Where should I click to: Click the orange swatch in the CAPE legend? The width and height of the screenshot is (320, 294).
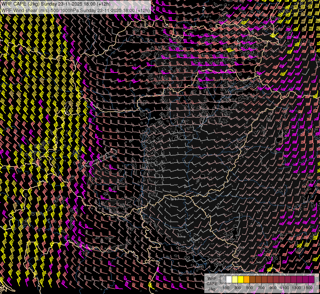tap(247, 280)
